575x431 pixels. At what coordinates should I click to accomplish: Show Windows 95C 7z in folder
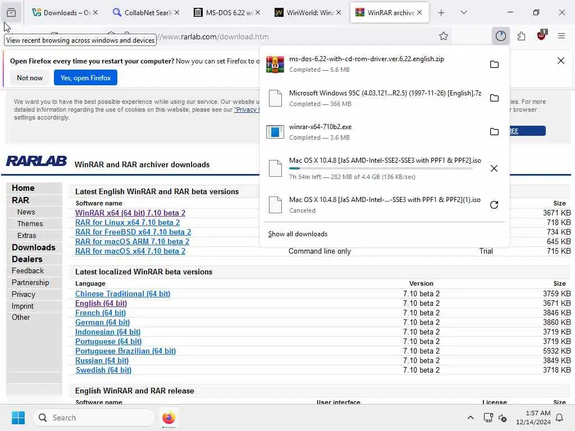[494, 98]
